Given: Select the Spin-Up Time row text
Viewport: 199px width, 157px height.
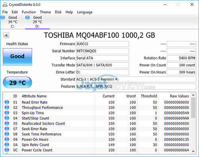Looking at the screenshot, I should tap(33, 113).
